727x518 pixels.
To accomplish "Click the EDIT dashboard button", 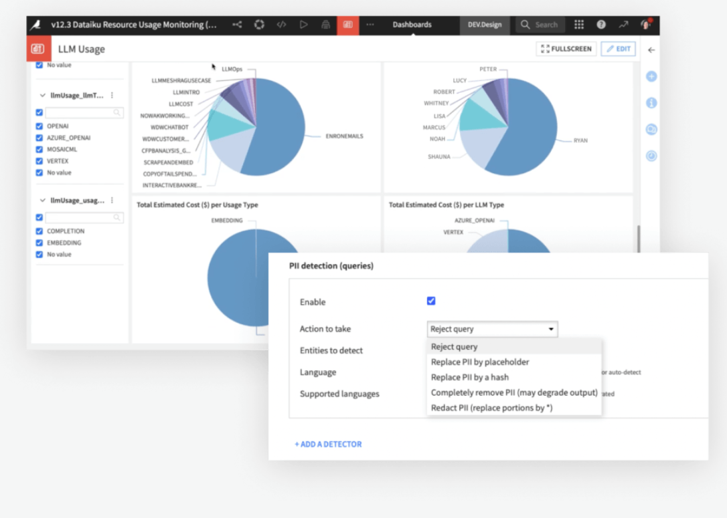I will pyautogui.click(x=619, y=49).
